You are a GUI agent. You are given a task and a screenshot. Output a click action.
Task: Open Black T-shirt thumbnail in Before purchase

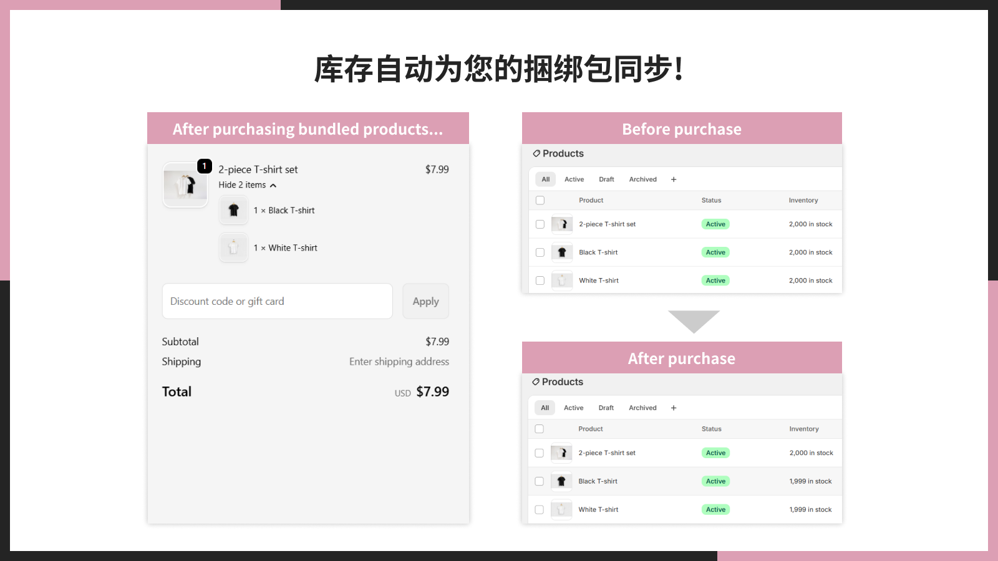tap(562, 252)
